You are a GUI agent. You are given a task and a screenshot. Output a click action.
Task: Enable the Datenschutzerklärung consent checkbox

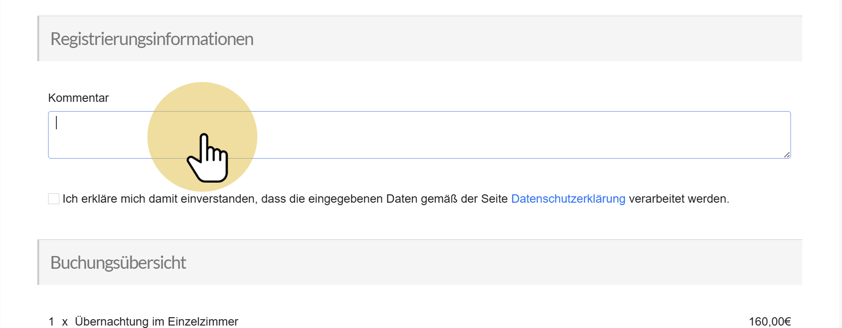coord(53,199)
